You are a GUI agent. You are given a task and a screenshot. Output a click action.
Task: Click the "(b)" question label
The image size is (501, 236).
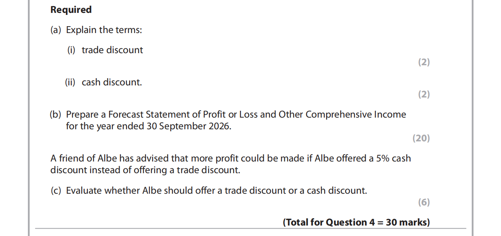point(56,114)
